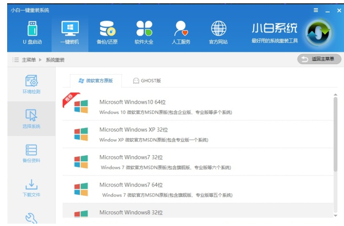Image resolution: width=344 pixels, height=226 pixels.
Task: Click Windows 7 description mentioning 六个系统
Action: point(166,167)
